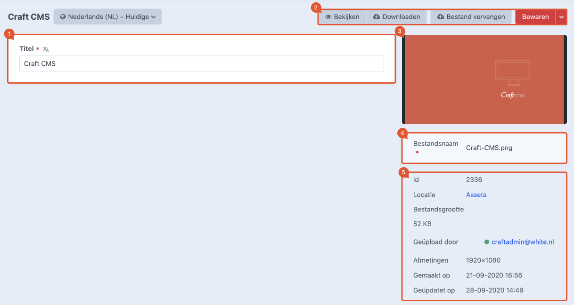Hit the Bekijken button label
This screenshot has height=305, width=574.
click(346, 17)
